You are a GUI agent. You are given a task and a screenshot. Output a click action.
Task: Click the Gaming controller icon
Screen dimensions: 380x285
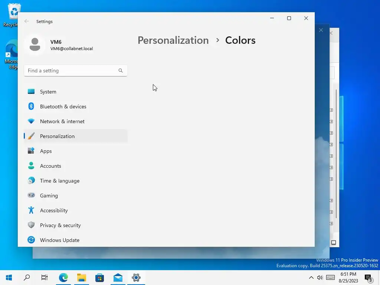(31, 195)
